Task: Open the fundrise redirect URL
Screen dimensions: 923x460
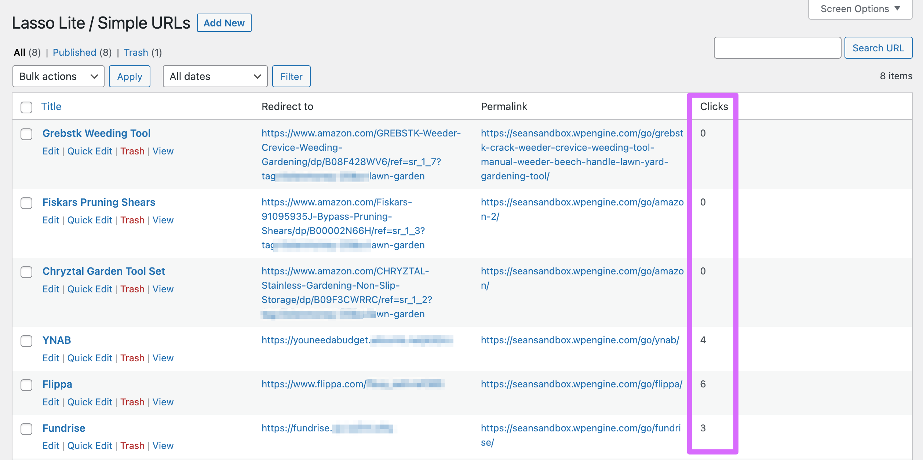Action: pos(327,428)
